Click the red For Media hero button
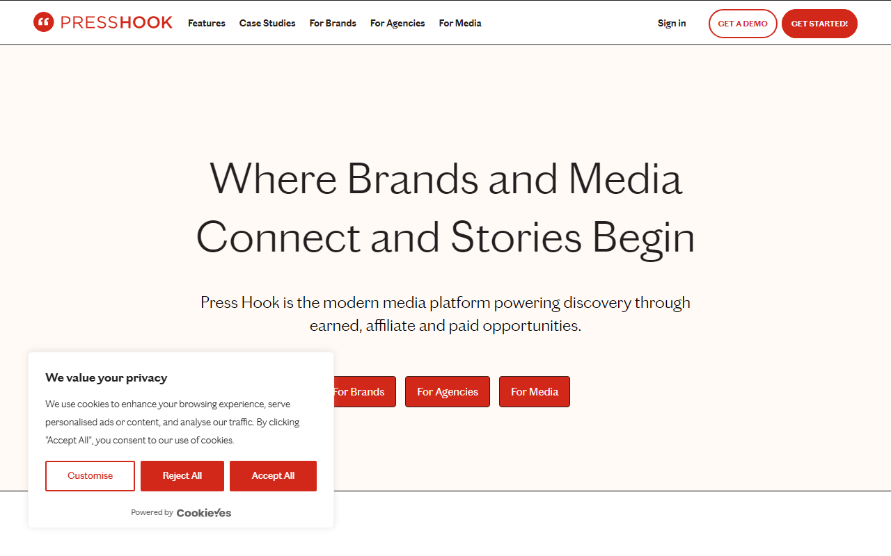 pyautogui.click(x=535, y=391)
